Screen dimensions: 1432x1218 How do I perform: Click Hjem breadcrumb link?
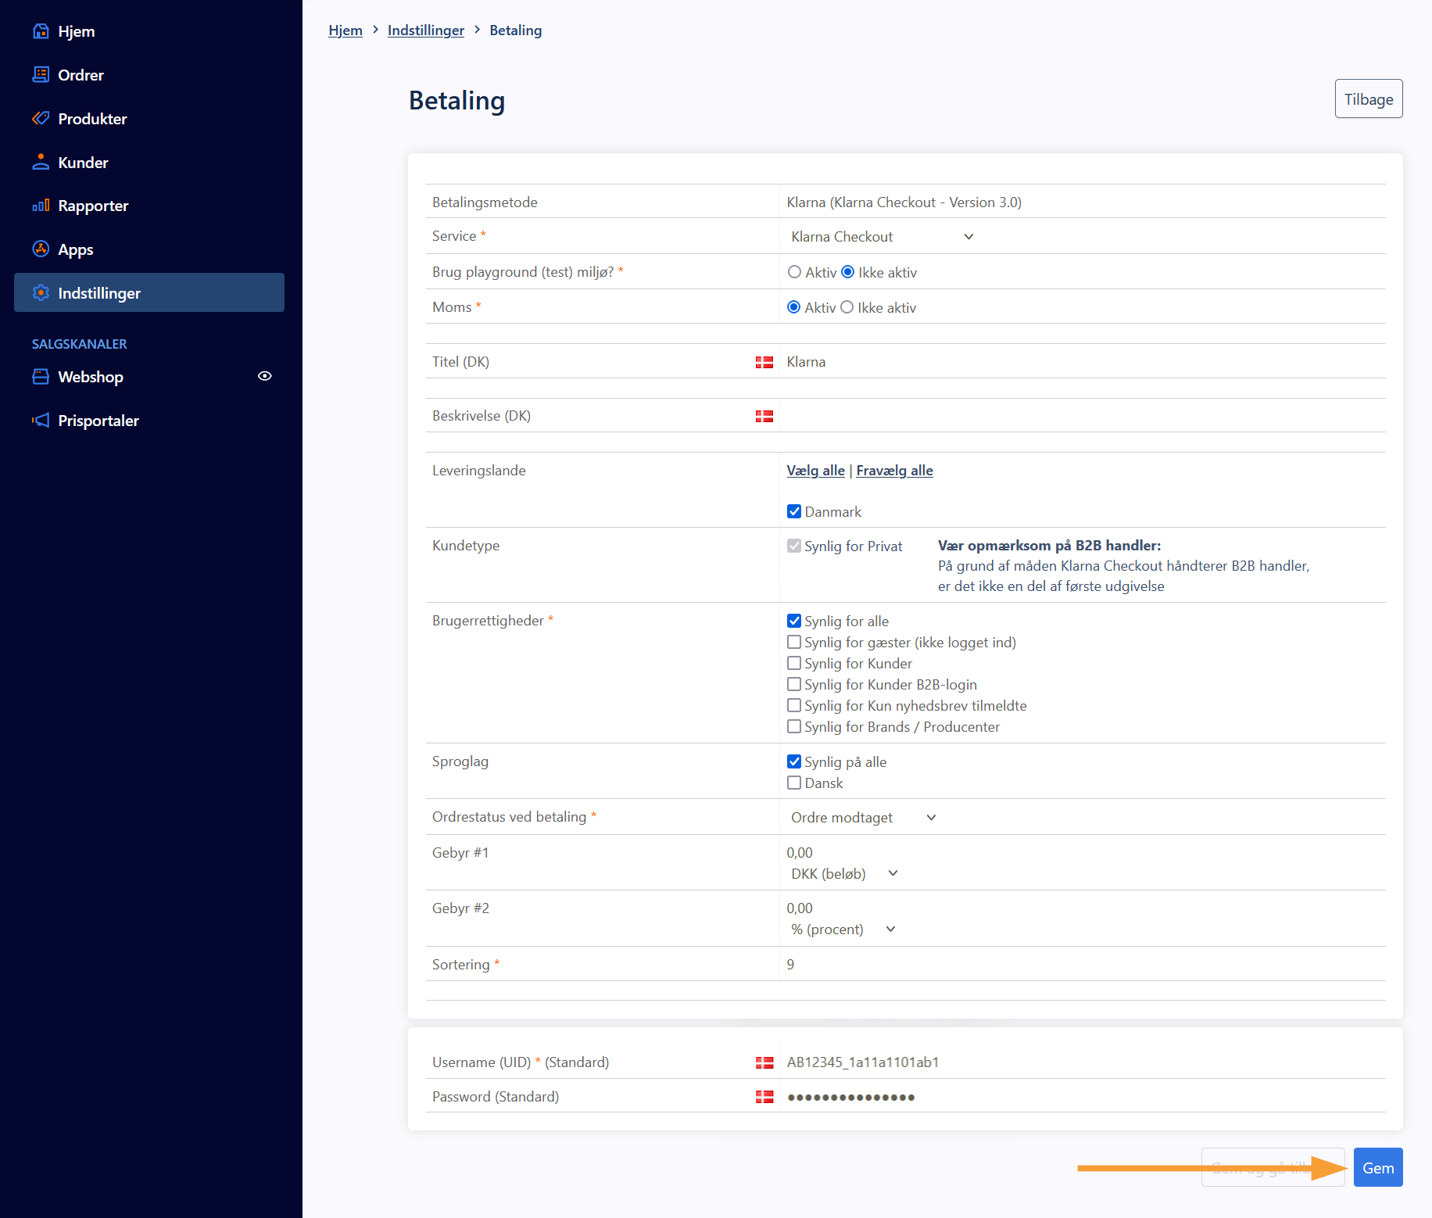pyautogui.click(x=345, y=30)
